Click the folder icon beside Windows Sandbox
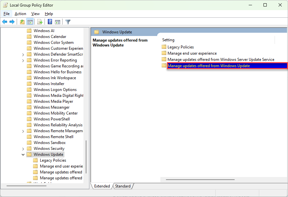Viewport: 288px width, 197px height. point(29,143)
